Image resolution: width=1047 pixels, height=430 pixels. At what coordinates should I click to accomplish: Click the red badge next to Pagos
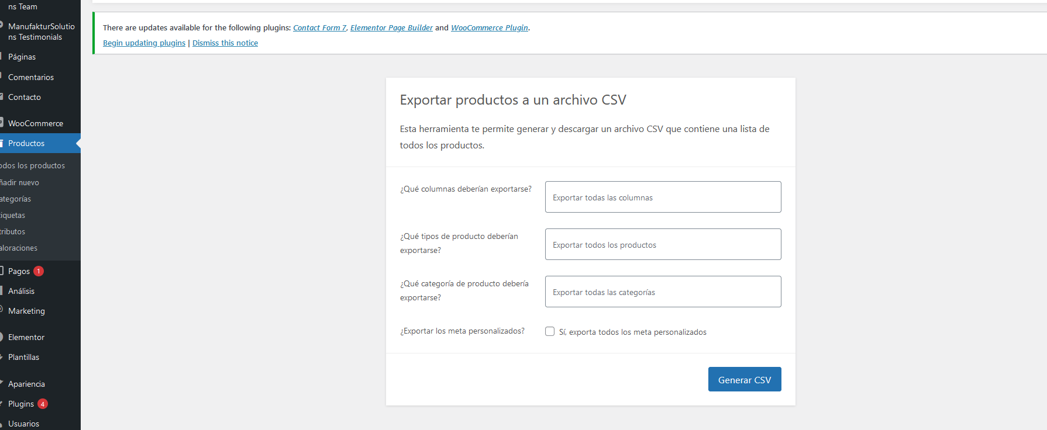[x=39, y=271]
